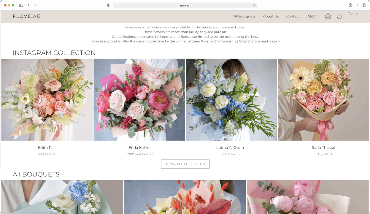Click the 440 AED price text
The height and width of the screenshot is (214, 370).
click(231, 154)
